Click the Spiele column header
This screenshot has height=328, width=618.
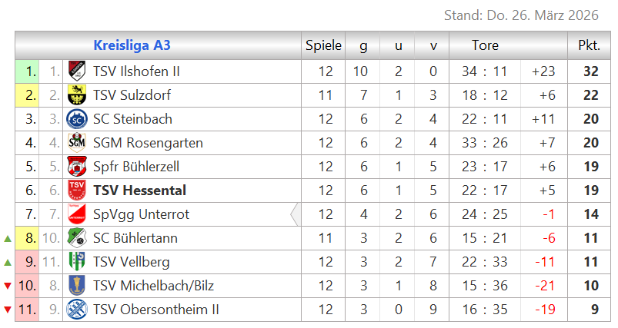[x=323, y=45]
